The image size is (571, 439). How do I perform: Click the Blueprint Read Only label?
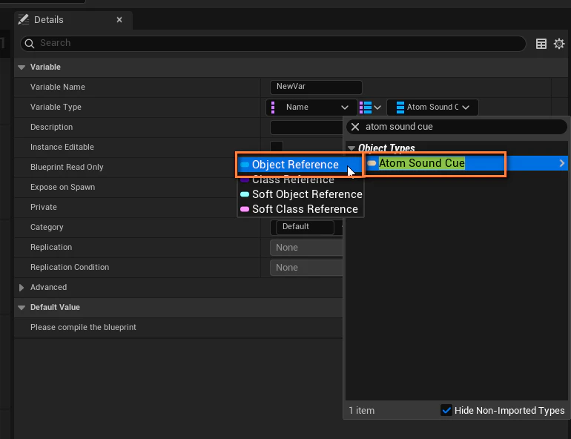coord(67,167)
